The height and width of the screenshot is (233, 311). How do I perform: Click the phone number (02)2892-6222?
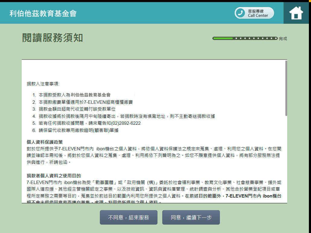pyautogui.click(x=126, y=123)
